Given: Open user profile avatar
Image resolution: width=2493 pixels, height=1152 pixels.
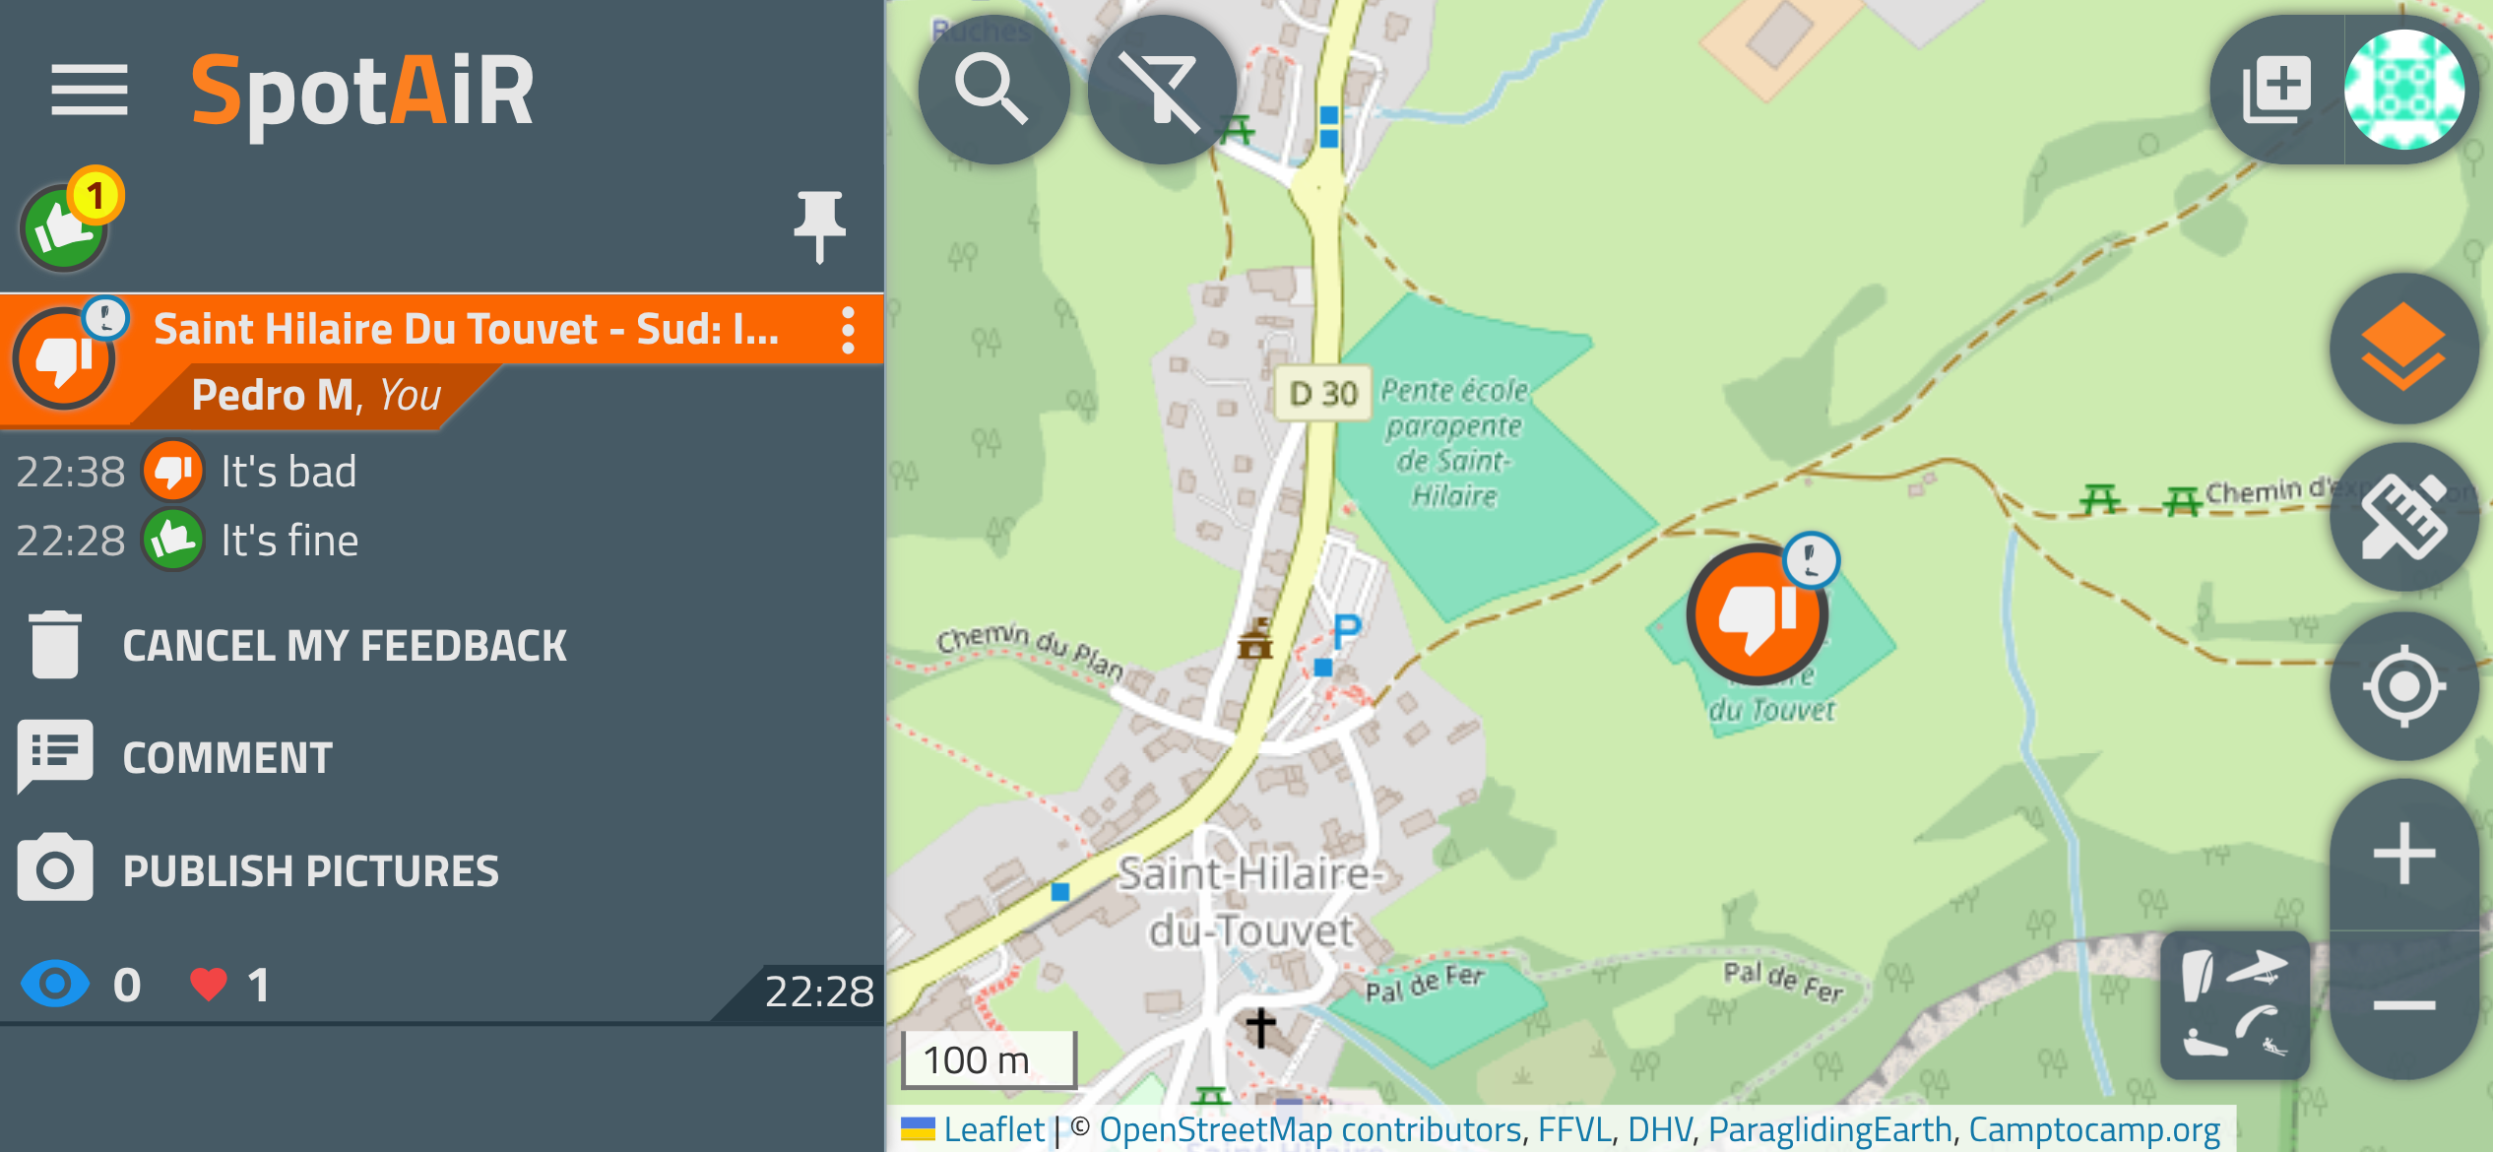Looking at the screenshot, I should pos(2404,90).
